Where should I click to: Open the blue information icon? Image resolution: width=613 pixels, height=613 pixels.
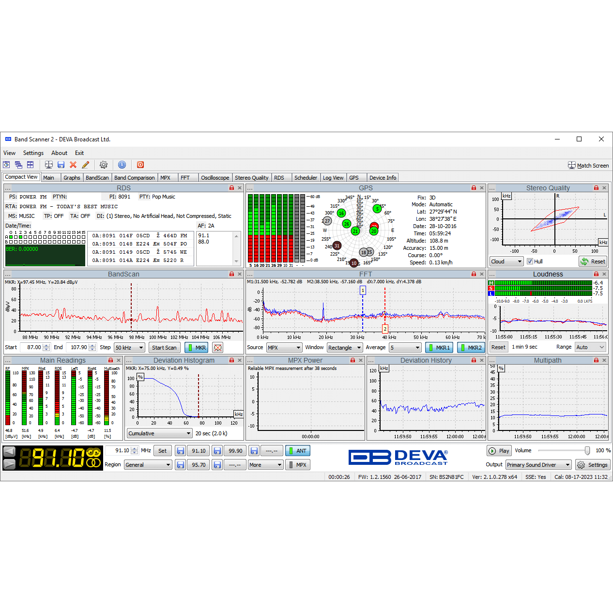point(122,165)
